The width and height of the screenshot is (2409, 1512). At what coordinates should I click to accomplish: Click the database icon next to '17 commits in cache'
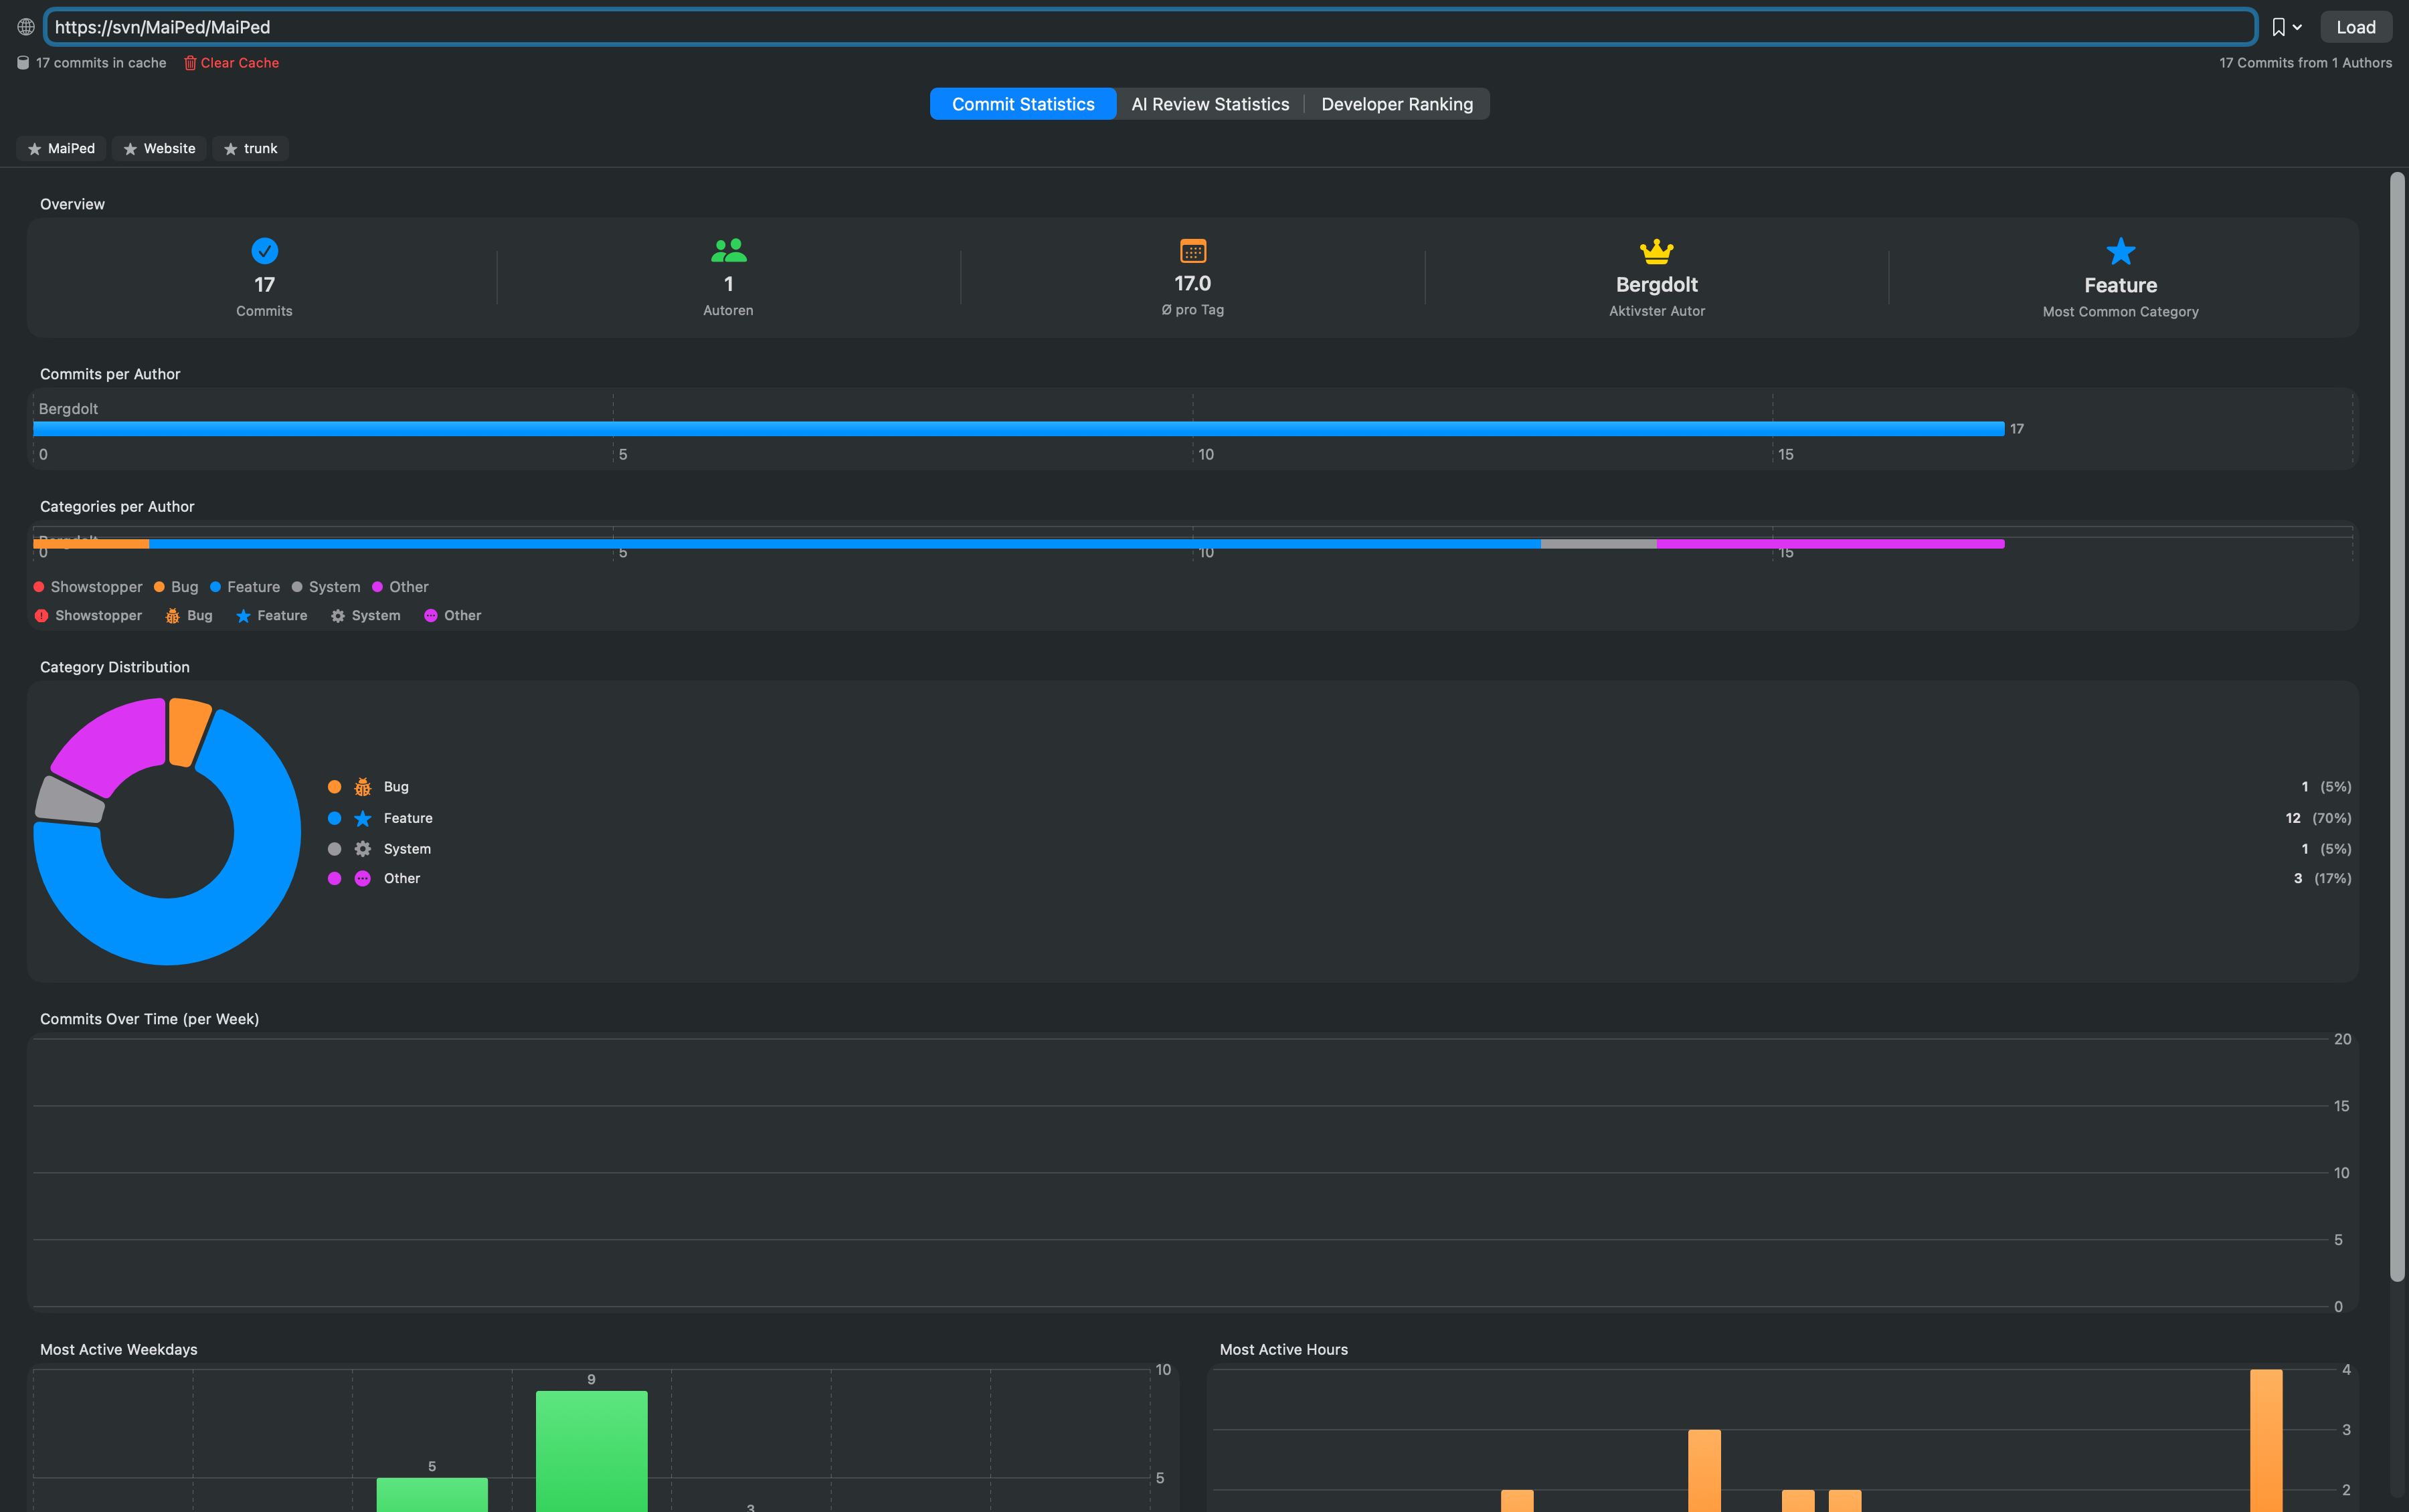point(22,62)
